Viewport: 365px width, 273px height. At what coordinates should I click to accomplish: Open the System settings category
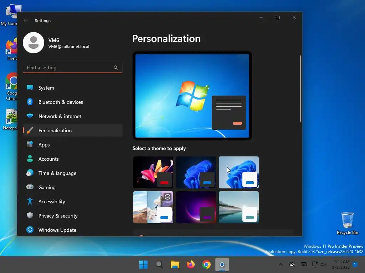(x=73, y=88)
